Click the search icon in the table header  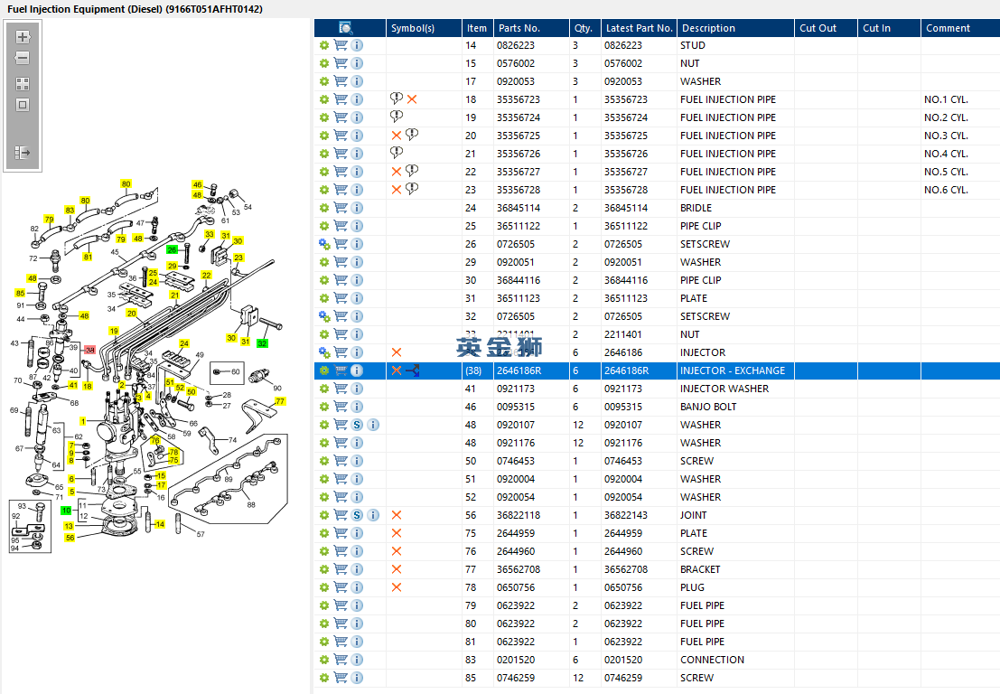pos(346,28)
